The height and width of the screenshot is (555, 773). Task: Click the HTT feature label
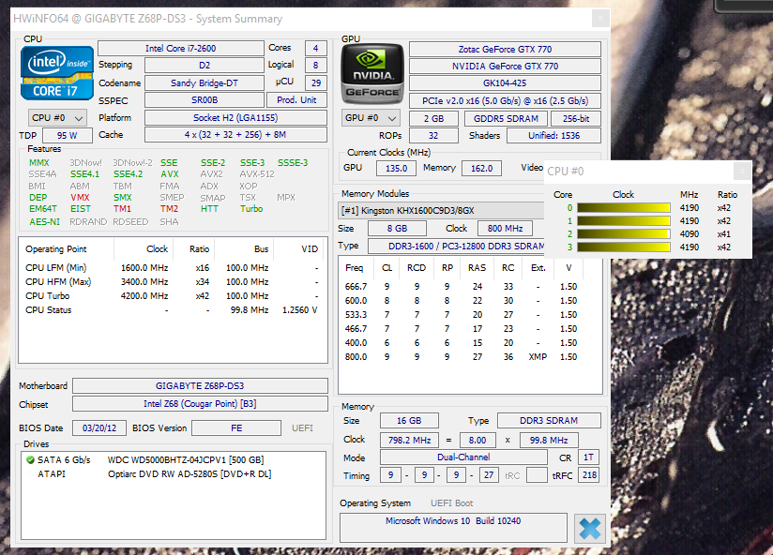pos(209,209)
